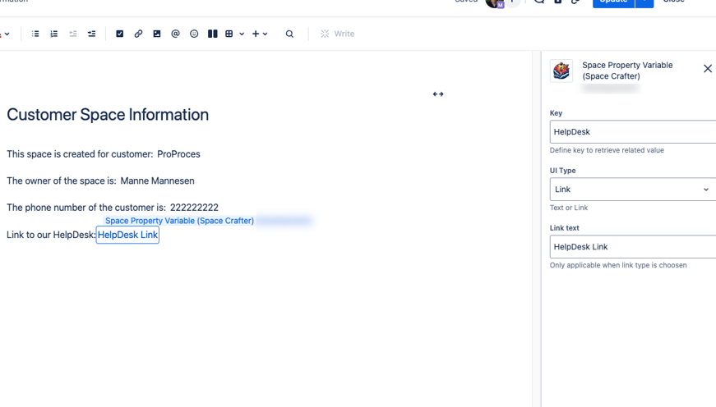
Task: Click the Customer Space Information title
Action: pos(108,115)
